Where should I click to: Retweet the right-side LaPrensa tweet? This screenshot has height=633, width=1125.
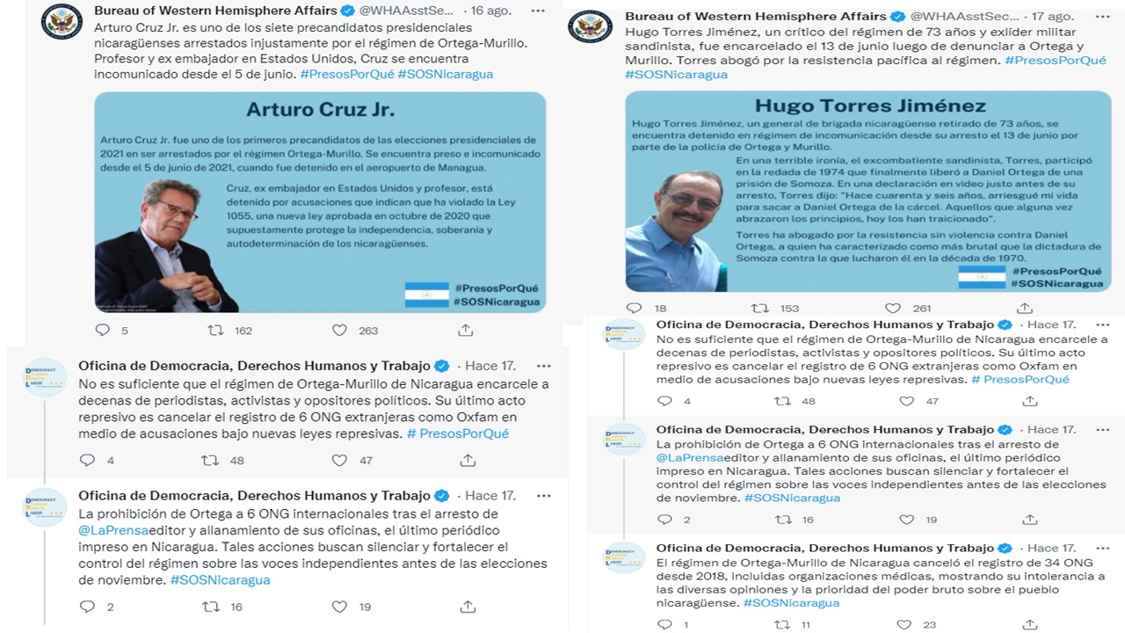pos(782,519)
